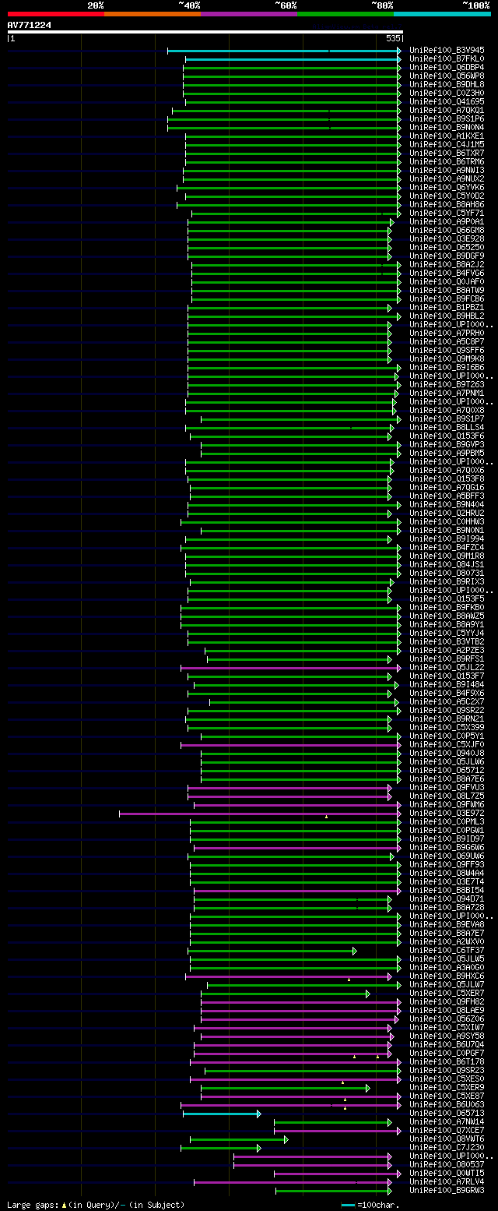Open the UniRef100_B6U063 entry
Viewport: 498px width, 1211px height.
[447, 1104]
